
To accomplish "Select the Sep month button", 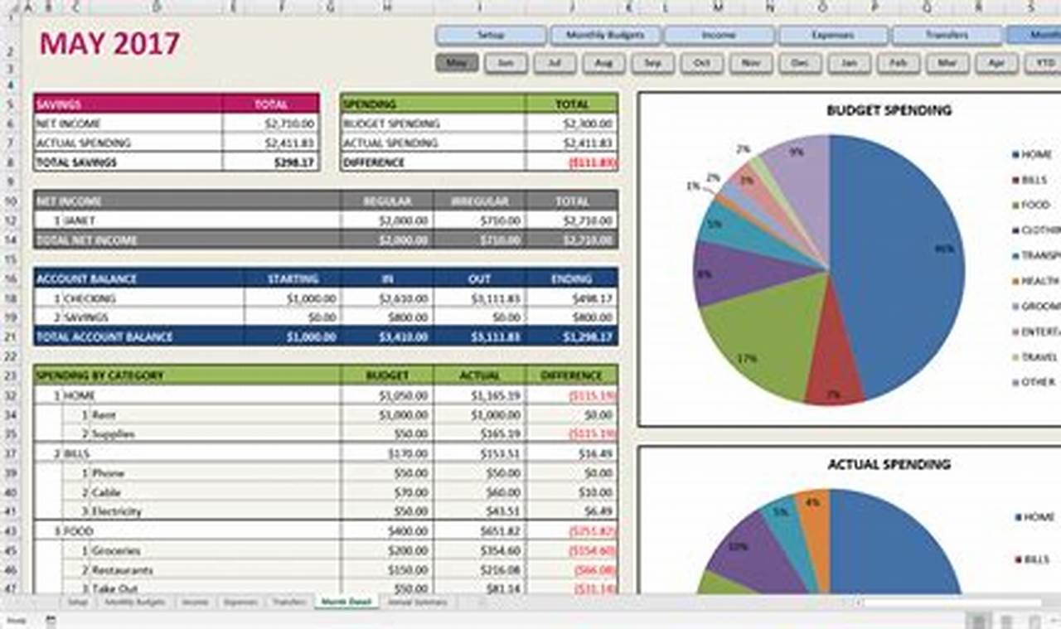I will tap(653, 63).
